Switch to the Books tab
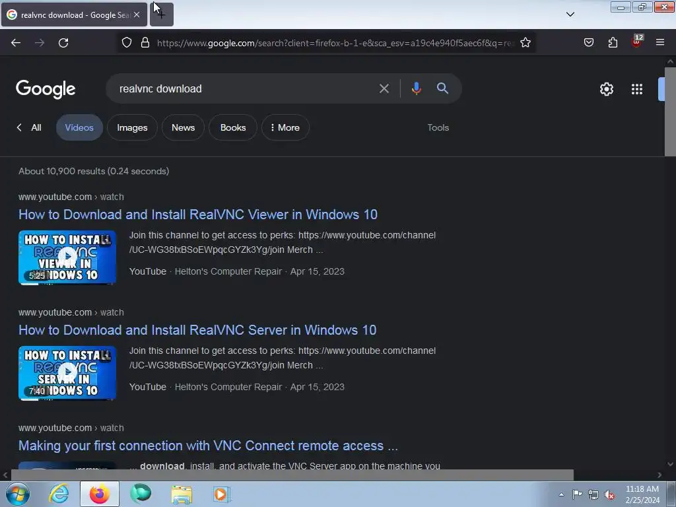676x507 pixels. tap(233, 127)
